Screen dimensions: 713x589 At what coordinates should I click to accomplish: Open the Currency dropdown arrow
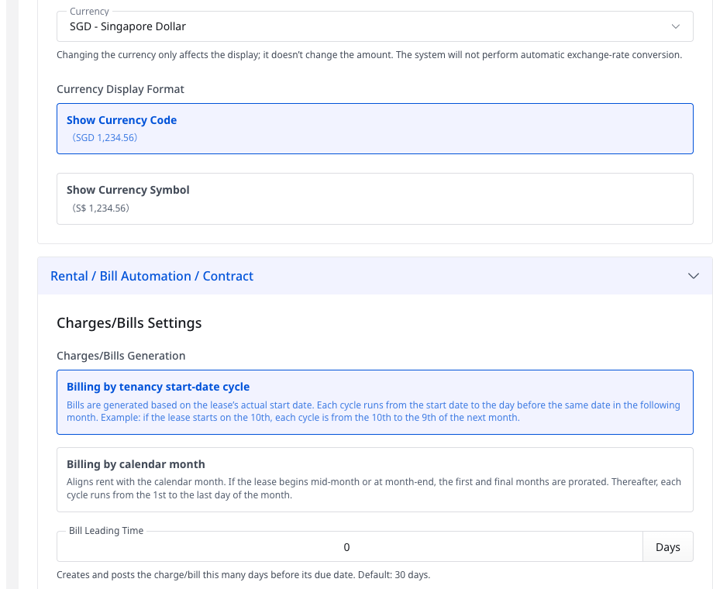pos(675,26)
